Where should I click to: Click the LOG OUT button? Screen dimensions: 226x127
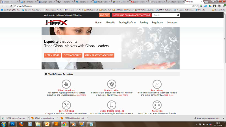[104, 15]
